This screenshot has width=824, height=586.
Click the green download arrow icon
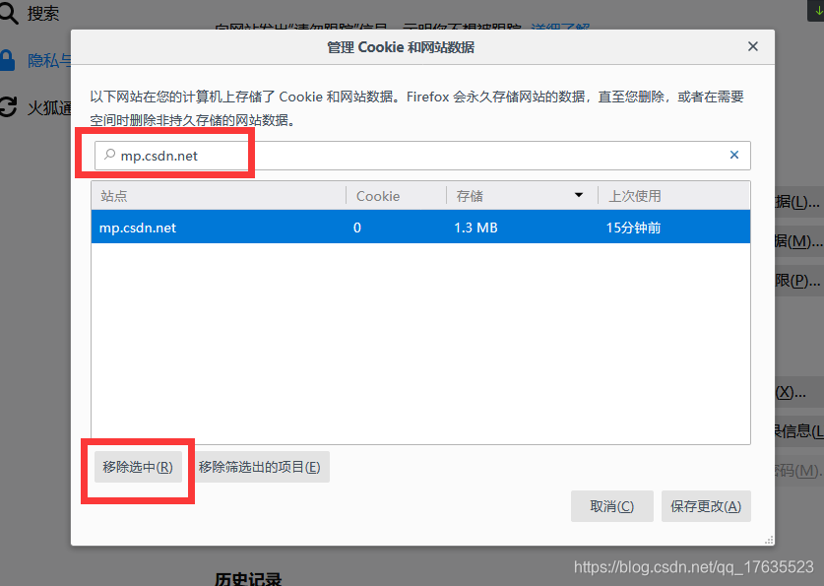pyautogui.click(x=818, y=10)
